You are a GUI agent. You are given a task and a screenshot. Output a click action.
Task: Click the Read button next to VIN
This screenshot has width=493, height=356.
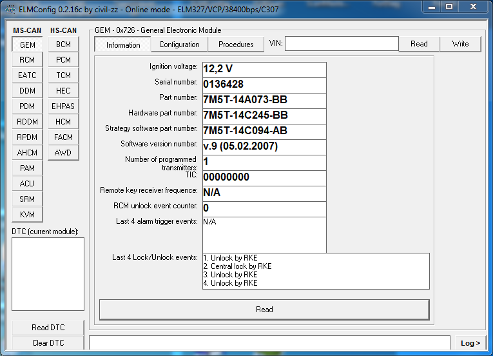click(x=419, y=44)
